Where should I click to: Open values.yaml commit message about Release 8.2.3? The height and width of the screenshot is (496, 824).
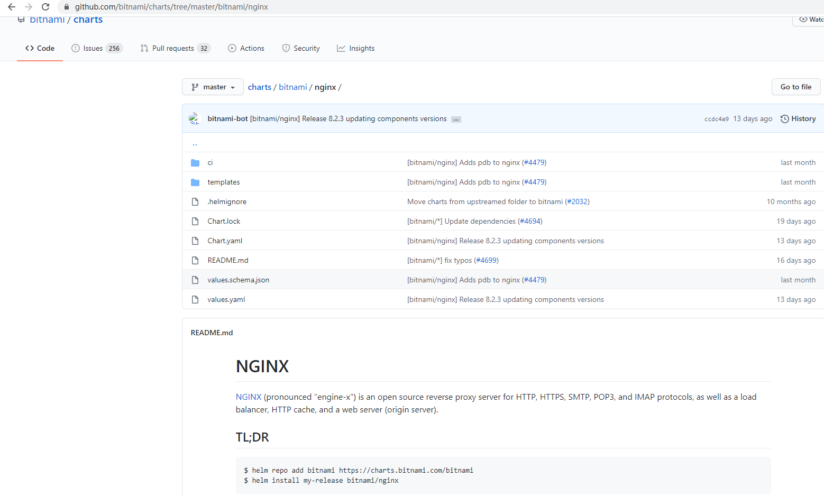506,299
